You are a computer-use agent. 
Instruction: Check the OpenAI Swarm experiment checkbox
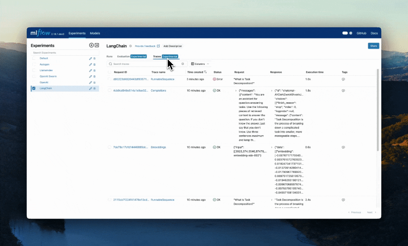[34, 77]
